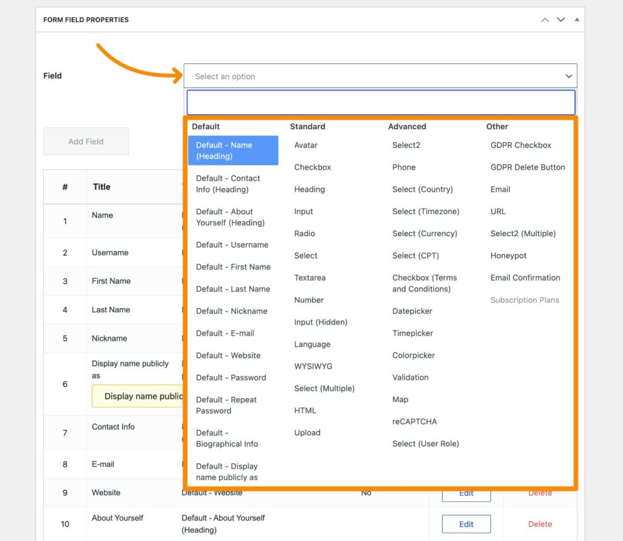Move panel down using the down chevron
Screen dimensions: 623x541
560,20
